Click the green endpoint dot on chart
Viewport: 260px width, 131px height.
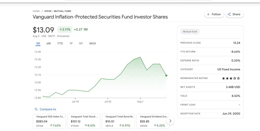click(x=166, y=76)
